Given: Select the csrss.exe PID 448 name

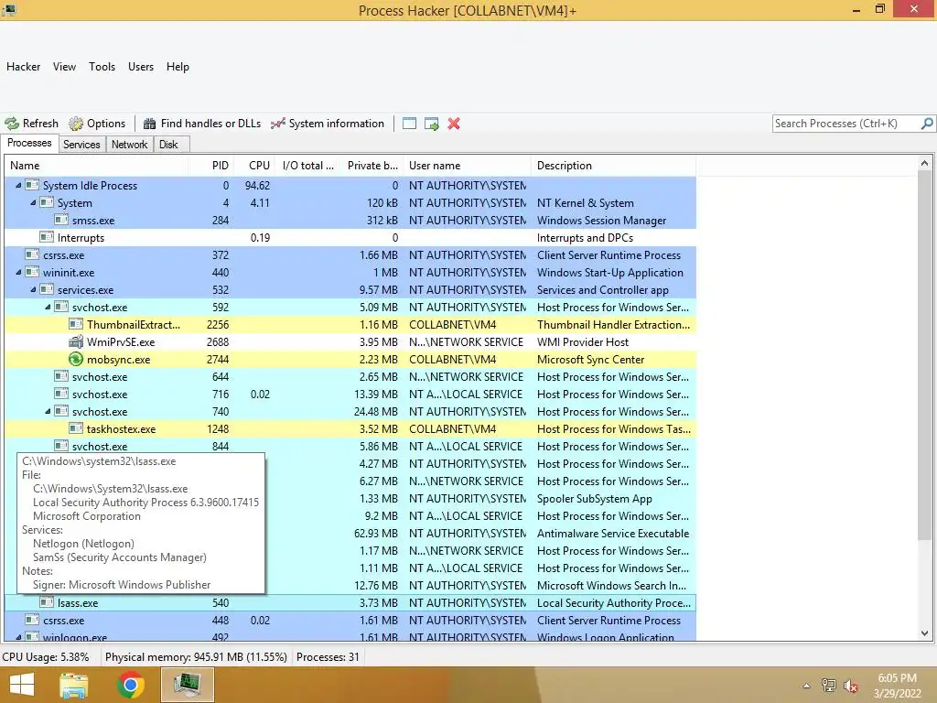Looking at the screenshot, I should point(63,621).
